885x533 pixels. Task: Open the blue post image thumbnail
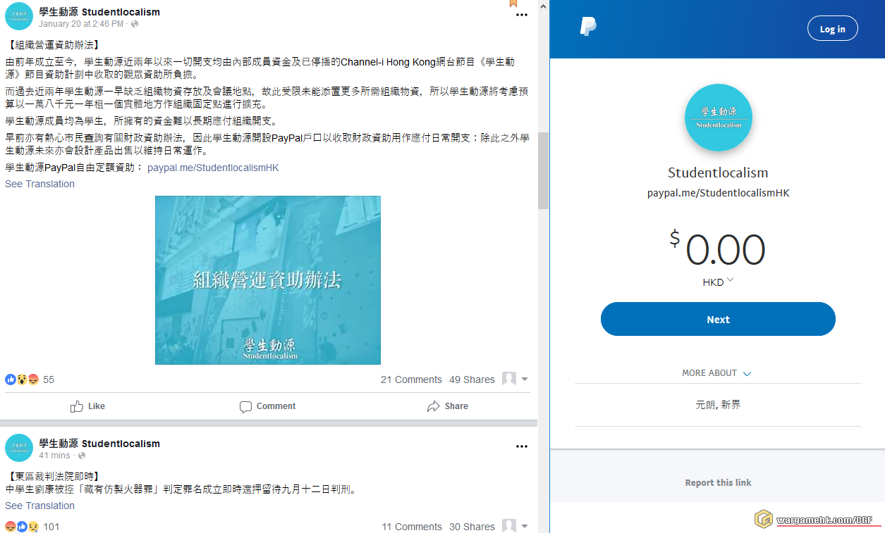[x=268, y=280]
